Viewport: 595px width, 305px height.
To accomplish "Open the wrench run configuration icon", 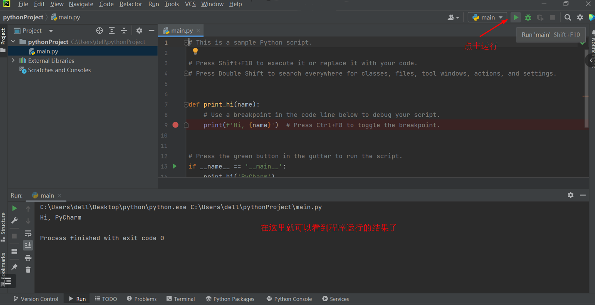I will [14, 221].
